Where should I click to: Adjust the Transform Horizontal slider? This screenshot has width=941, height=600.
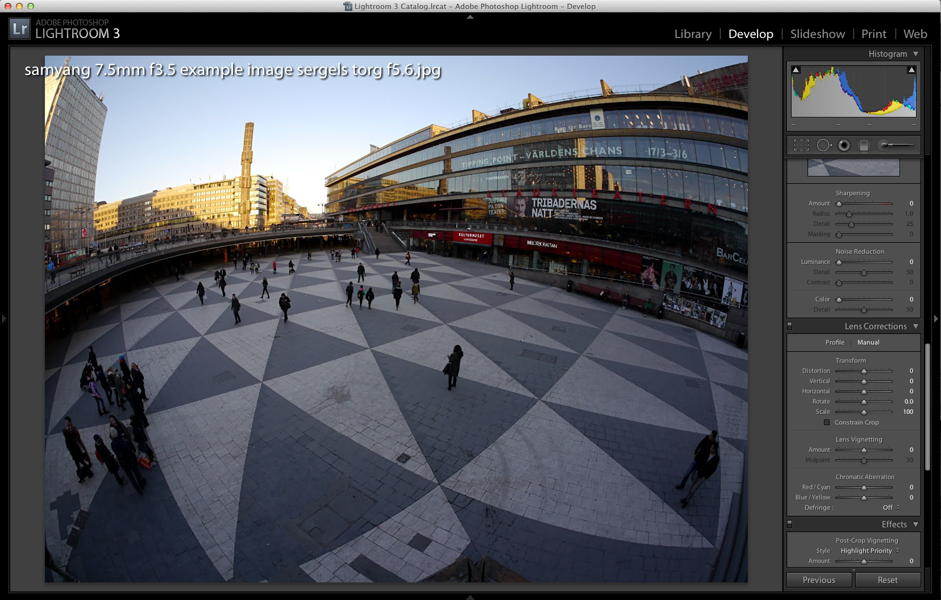[864, 391]
